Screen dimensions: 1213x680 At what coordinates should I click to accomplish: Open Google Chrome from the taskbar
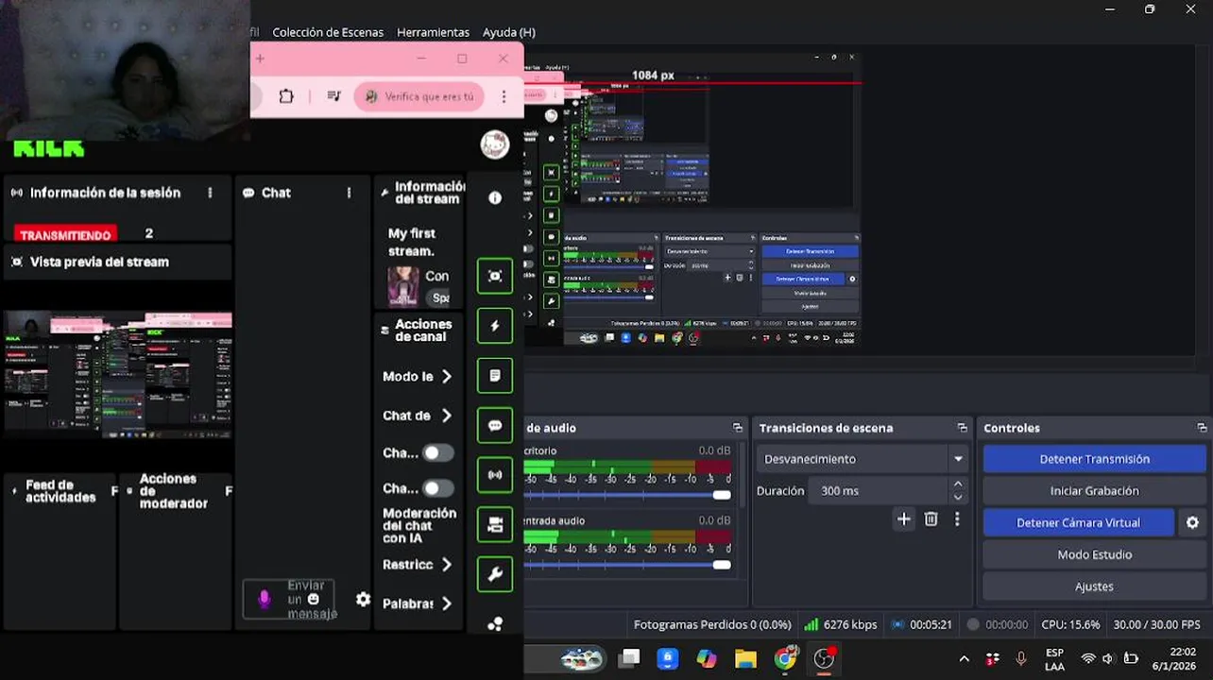(785, 658)
